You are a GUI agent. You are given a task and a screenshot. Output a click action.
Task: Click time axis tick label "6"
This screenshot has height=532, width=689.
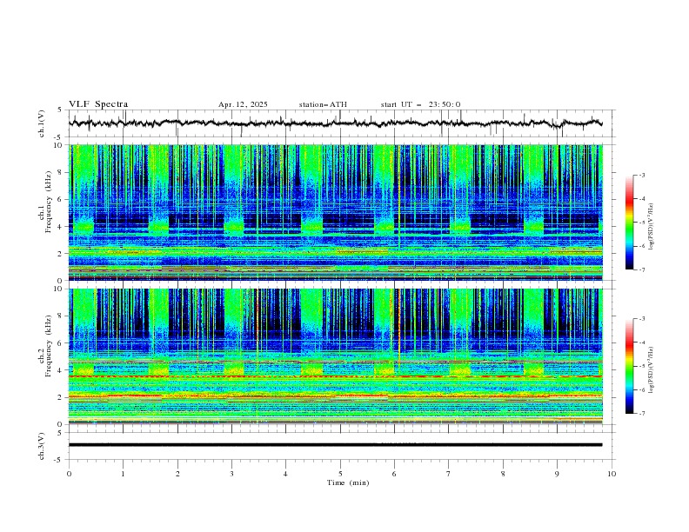tap(394, 474)
